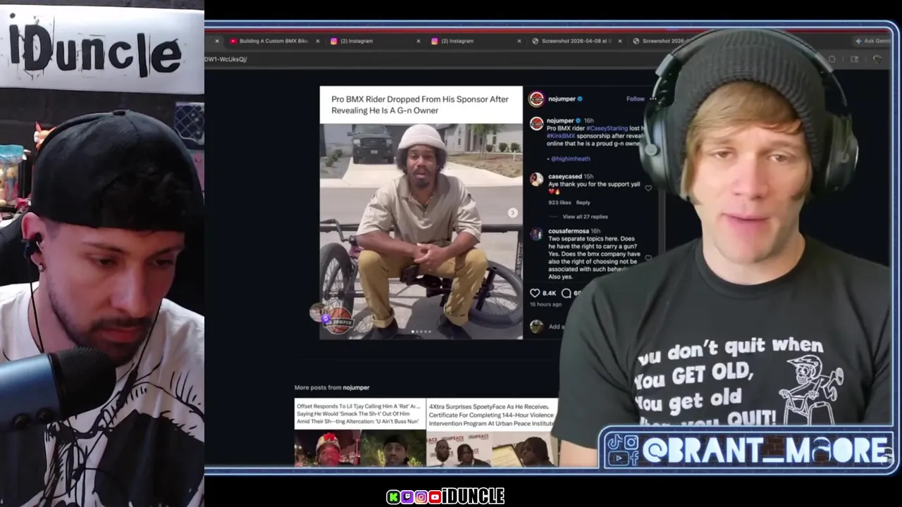This screenshot has width=902, height=507.
Task: Open the cousafermosa profile avatar
Action: 536,234
